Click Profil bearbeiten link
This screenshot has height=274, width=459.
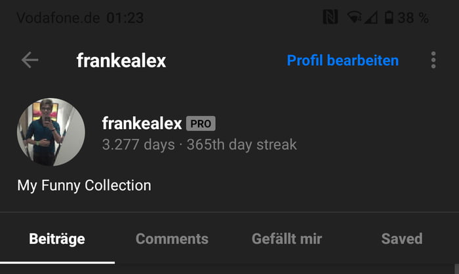click(x=342, y=60)
